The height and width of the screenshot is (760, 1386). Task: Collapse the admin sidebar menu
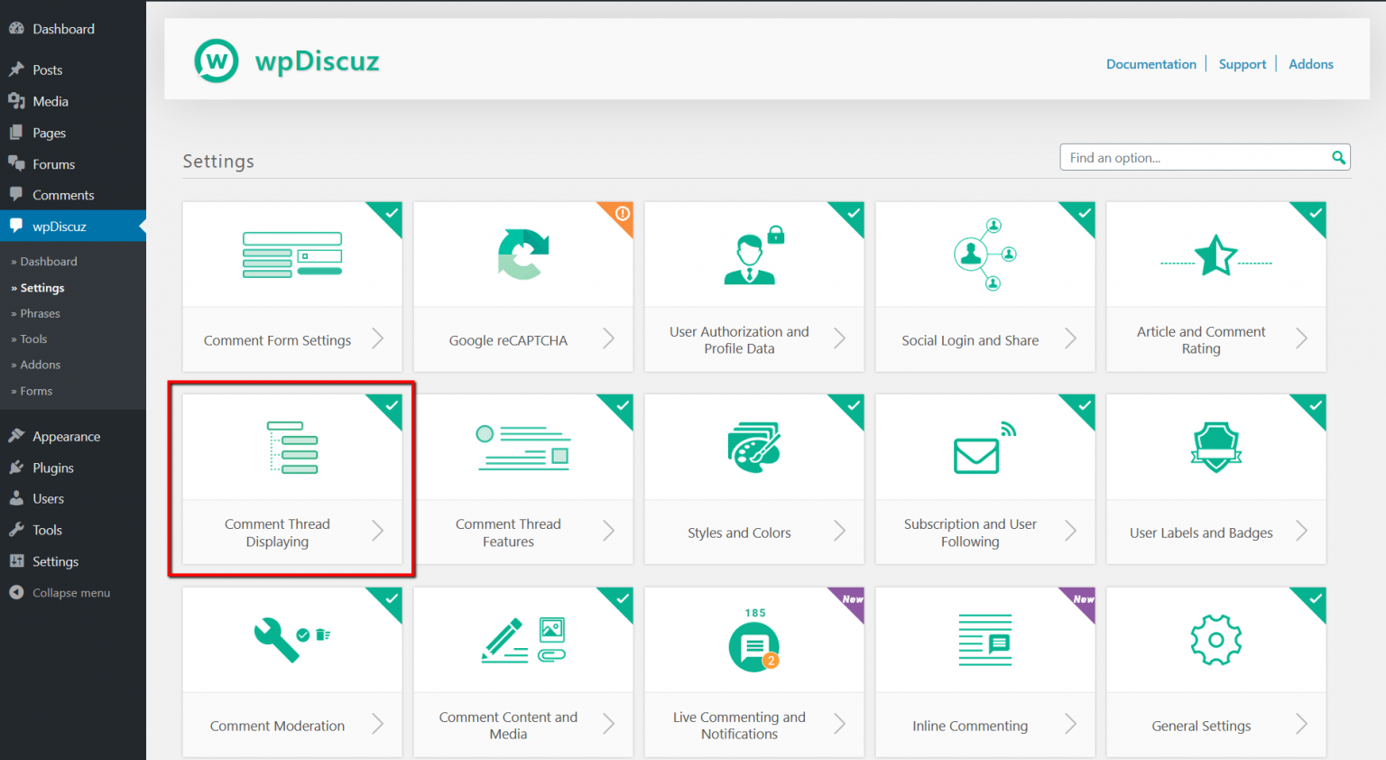pos(73,593)
